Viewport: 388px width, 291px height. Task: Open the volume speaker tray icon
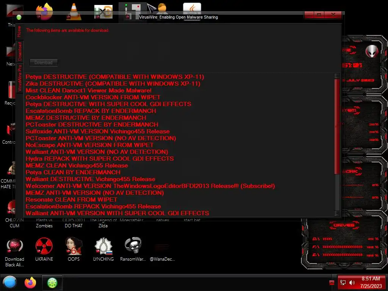[x=352, y=282]
